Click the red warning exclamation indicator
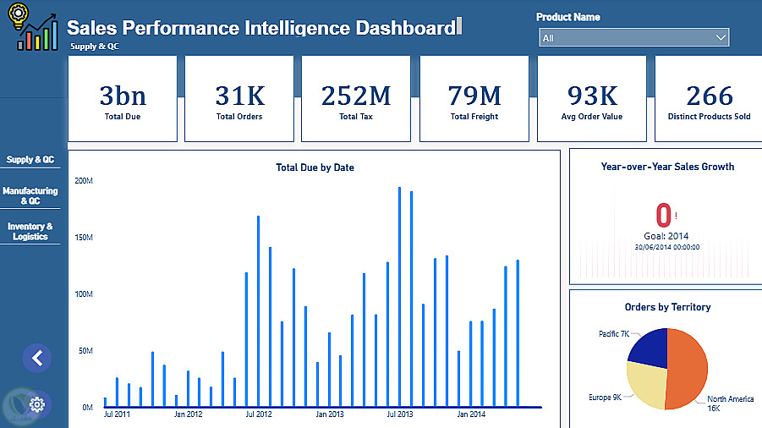Screen dimensions: 762x428 [676, 216]
